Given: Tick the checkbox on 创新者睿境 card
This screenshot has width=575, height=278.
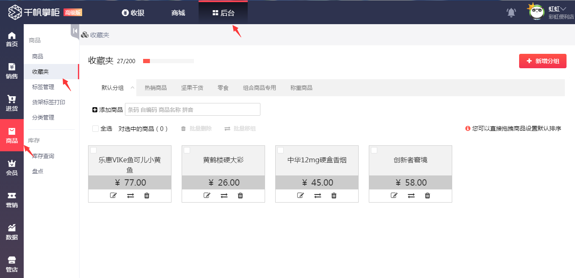Looking at the screenshot, I should (373, 150).
